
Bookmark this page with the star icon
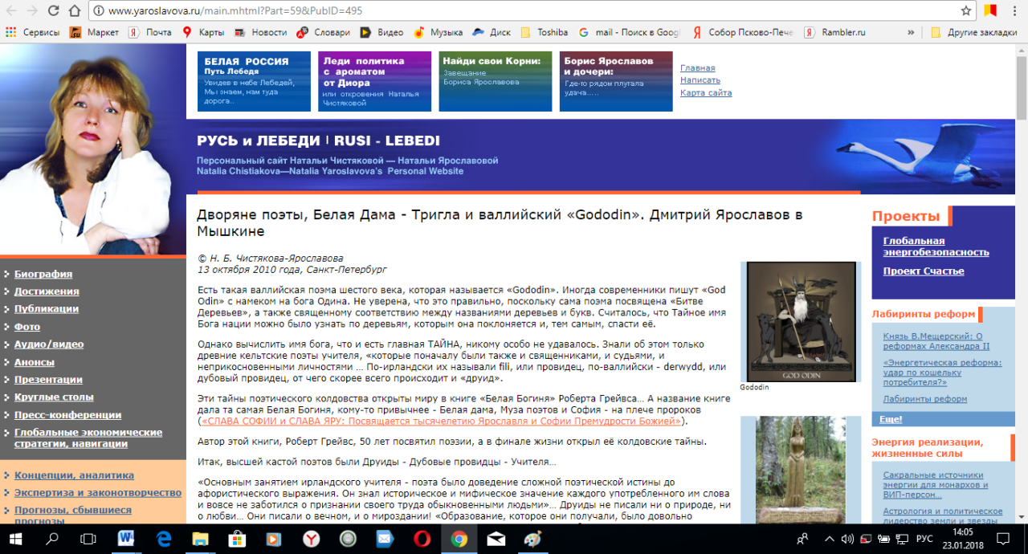click(966, 11)
